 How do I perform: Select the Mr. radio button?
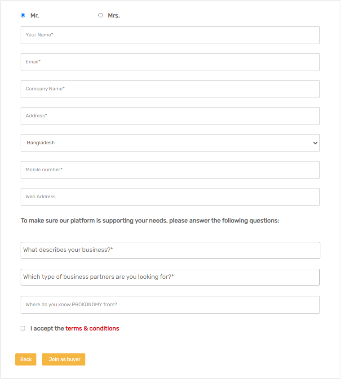pos(23,15)
